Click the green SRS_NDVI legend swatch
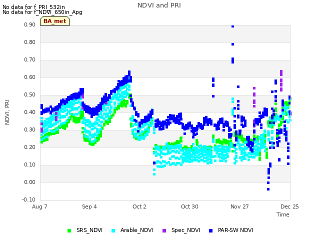Viewport: 320px width, 240px height. (x=69, y=231)
